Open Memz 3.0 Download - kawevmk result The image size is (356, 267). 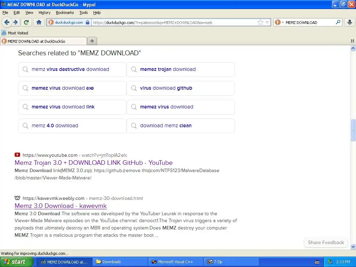[x=60, y=206]
